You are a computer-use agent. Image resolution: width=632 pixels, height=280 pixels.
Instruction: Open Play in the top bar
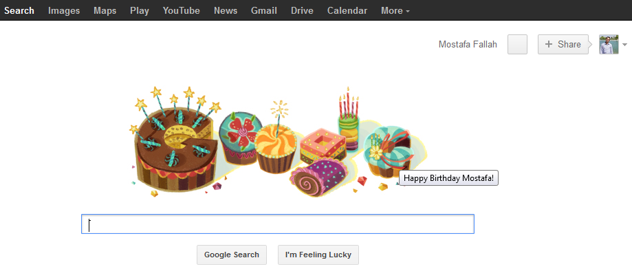pyautogui.click(x=140, y=10)
